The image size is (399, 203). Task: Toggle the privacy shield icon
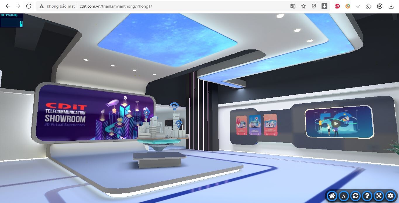point(314,6)
